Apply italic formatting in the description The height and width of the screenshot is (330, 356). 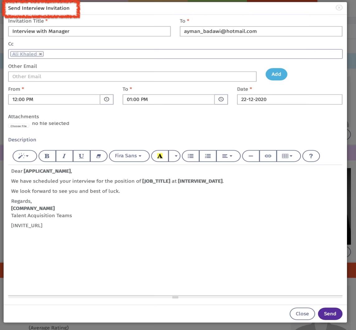(64, 156)
